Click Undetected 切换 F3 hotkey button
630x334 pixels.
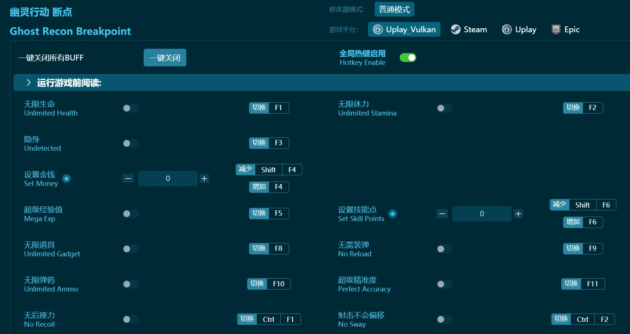(x=269, y=143)
